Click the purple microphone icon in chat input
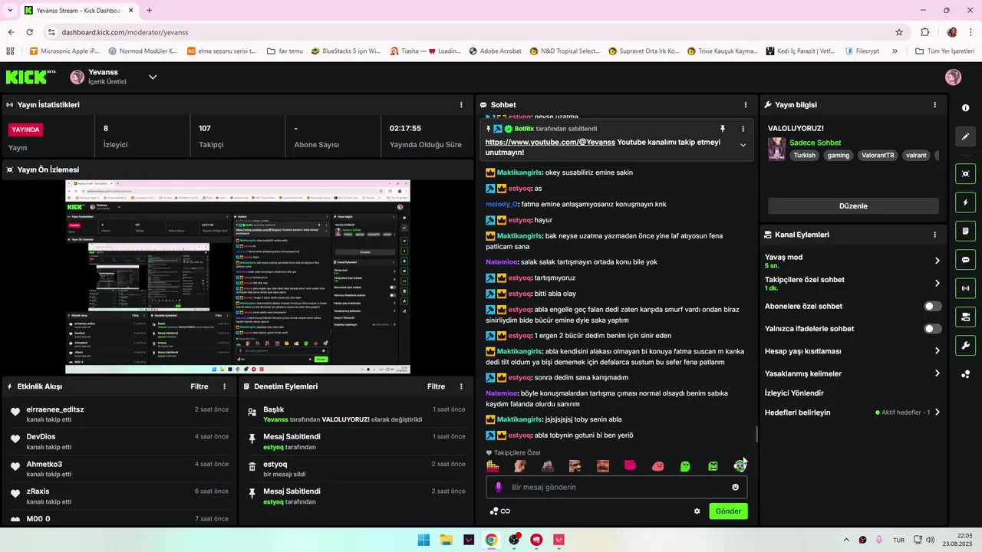The width and height of the screenshot is (982, 552). click(x=499, y=487)
